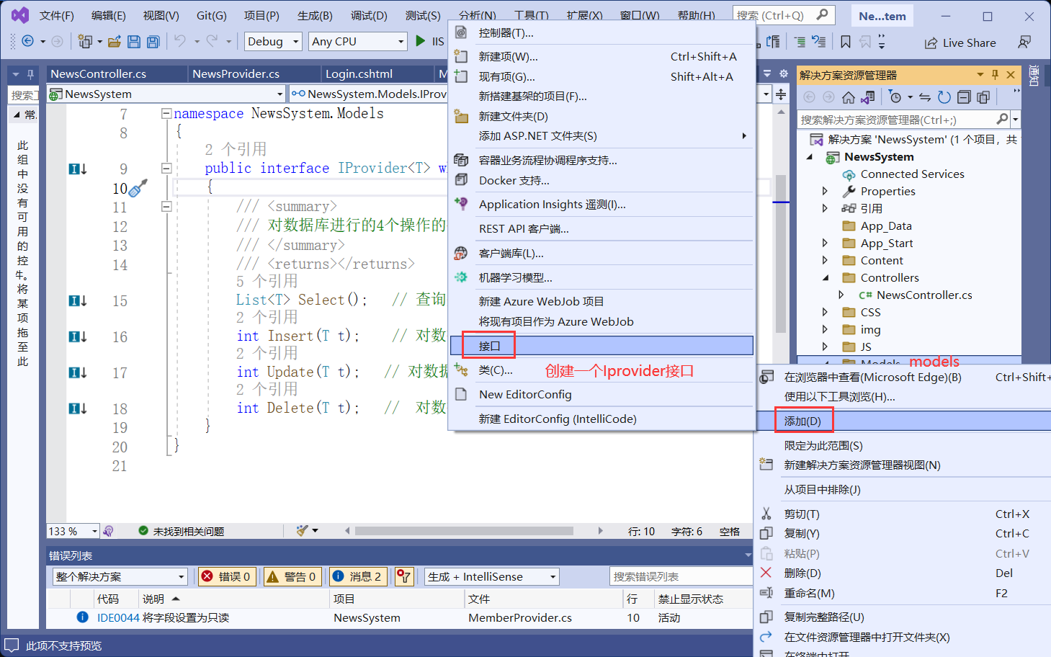Open the Debug configuration dropdown
The width and height of the screenshot is (1051, 657).
pyautogui.click(x=274, y=42)
